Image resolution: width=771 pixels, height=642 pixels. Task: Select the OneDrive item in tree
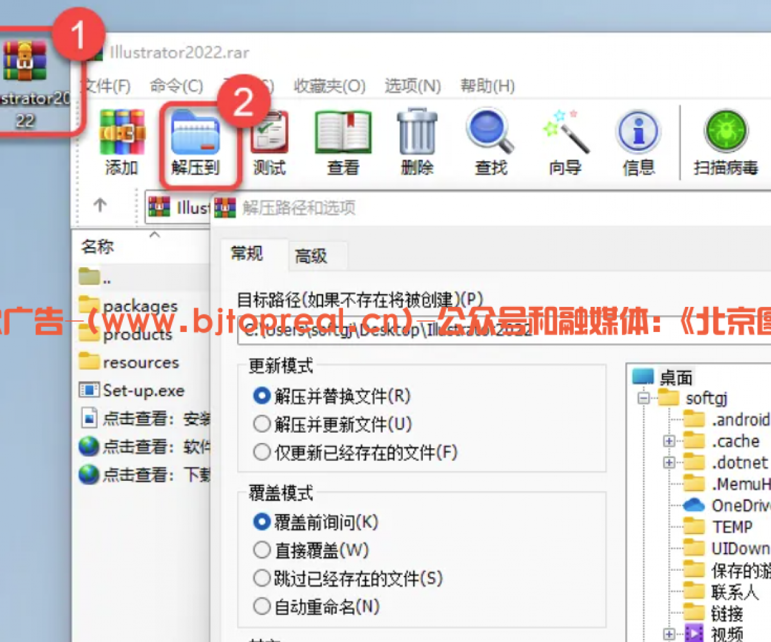pos(727,505)
